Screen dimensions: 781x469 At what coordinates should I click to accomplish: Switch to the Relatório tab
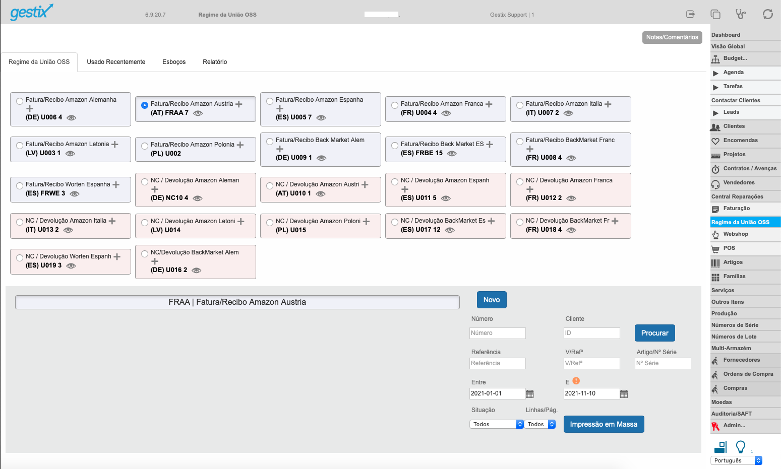215,62
